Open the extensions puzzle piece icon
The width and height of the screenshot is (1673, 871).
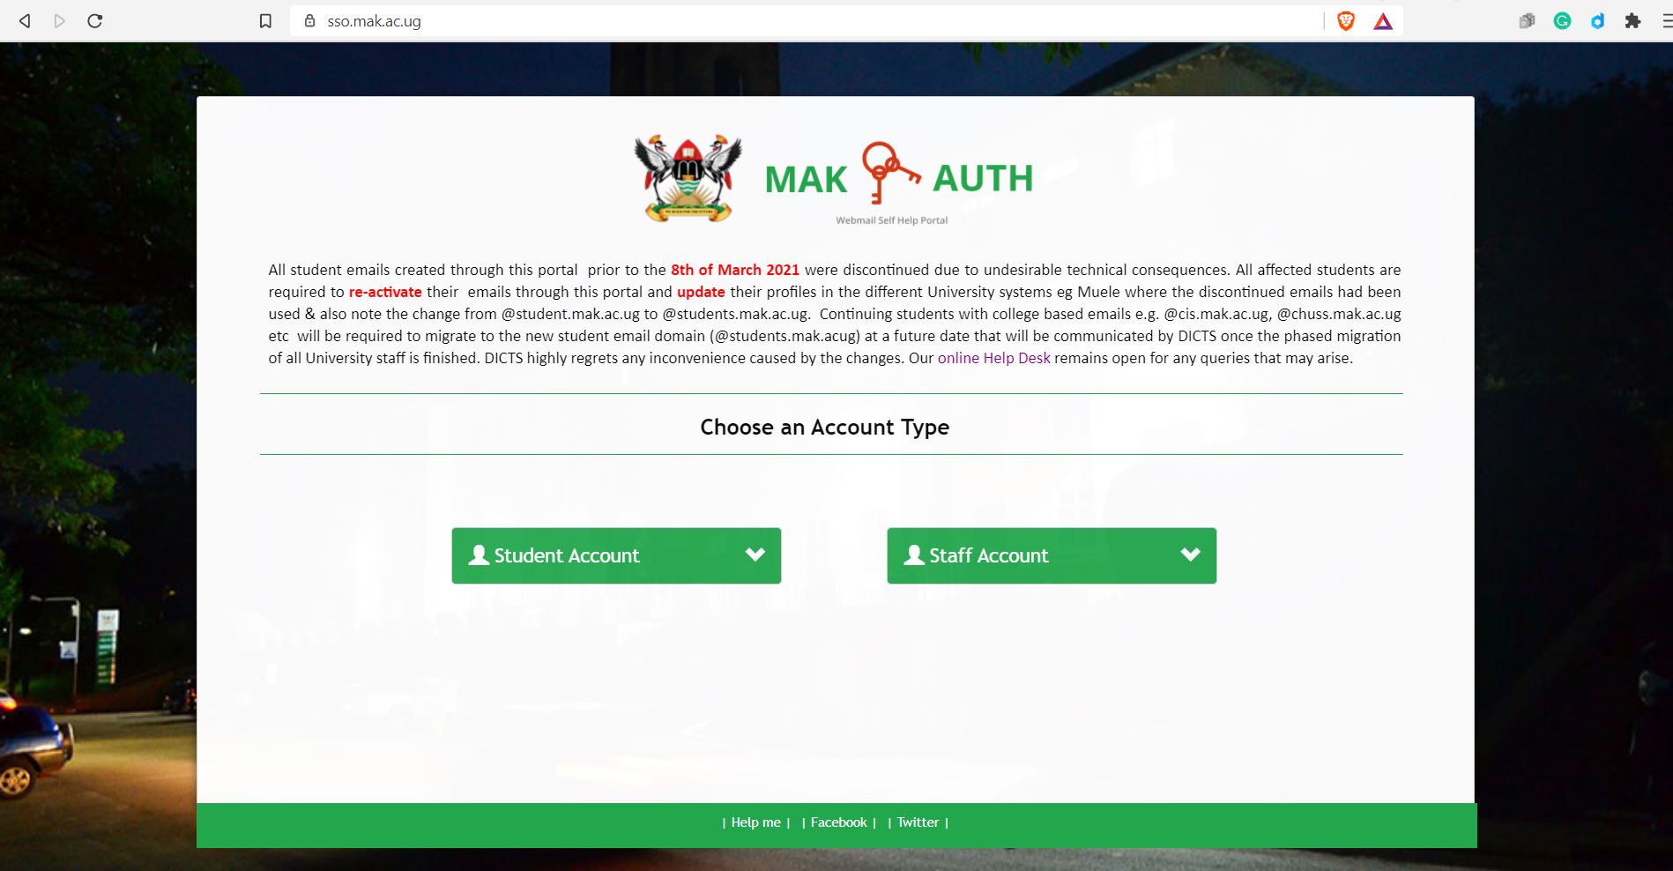(1632, 21)
